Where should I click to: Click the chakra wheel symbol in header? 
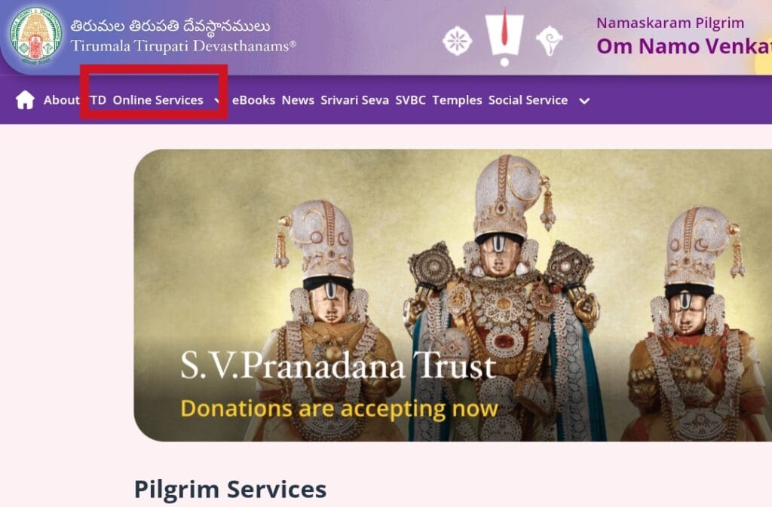point(458,41)
